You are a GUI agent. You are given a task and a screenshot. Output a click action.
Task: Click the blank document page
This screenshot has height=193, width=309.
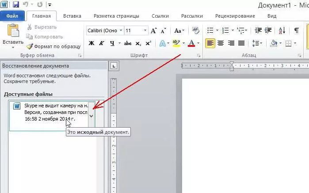(x=245, y=136)
